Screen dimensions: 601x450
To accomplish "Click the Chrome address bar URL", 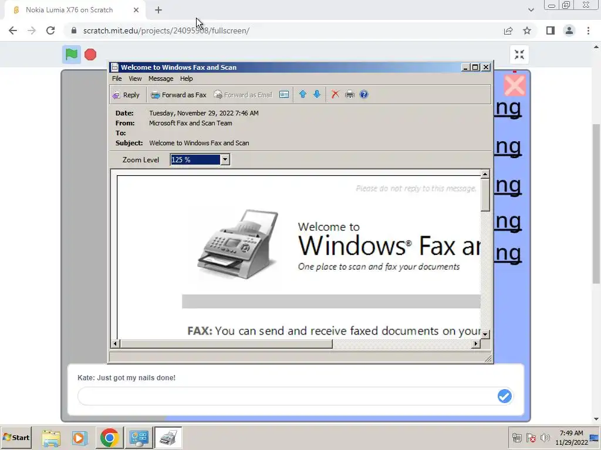I will point(166,30).
